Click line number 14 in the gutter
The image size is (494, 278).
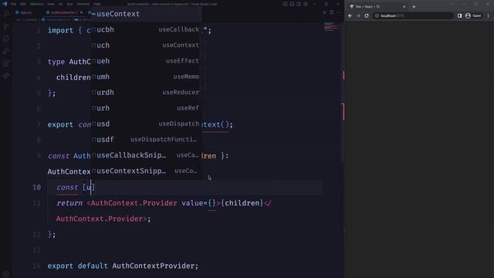coord(36,266)
